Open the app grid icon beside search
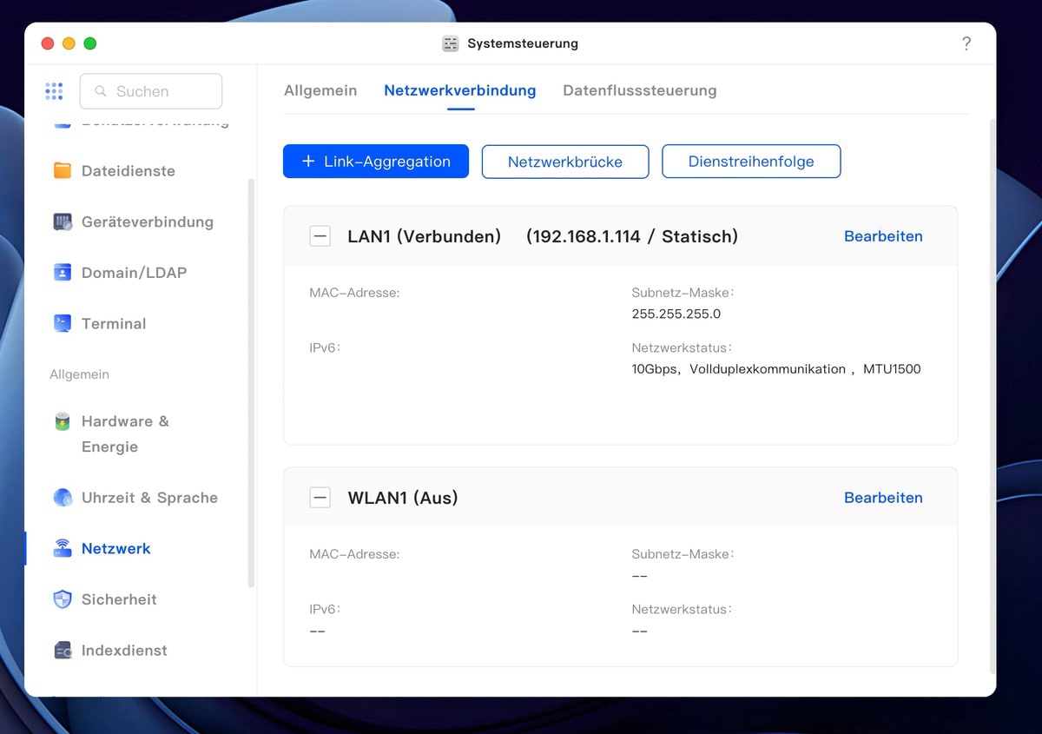The image size is (1042, 734). 54,91
